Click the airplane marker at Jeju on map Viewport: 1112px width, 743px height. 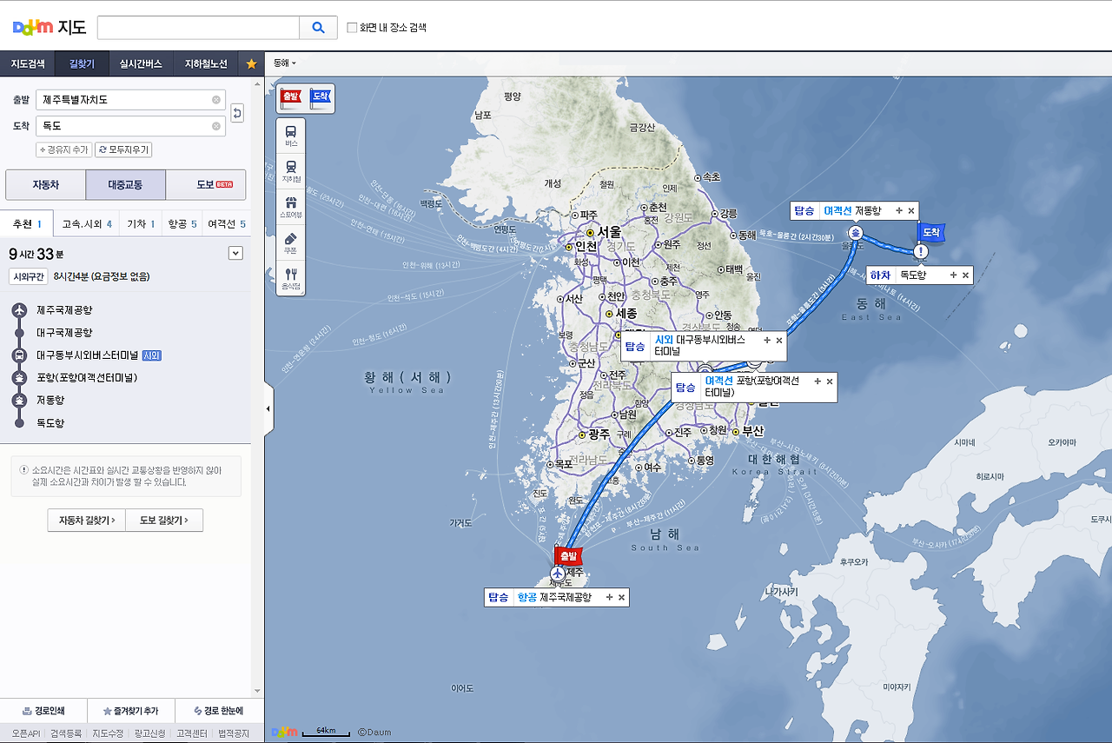click(x=557, y=574)
